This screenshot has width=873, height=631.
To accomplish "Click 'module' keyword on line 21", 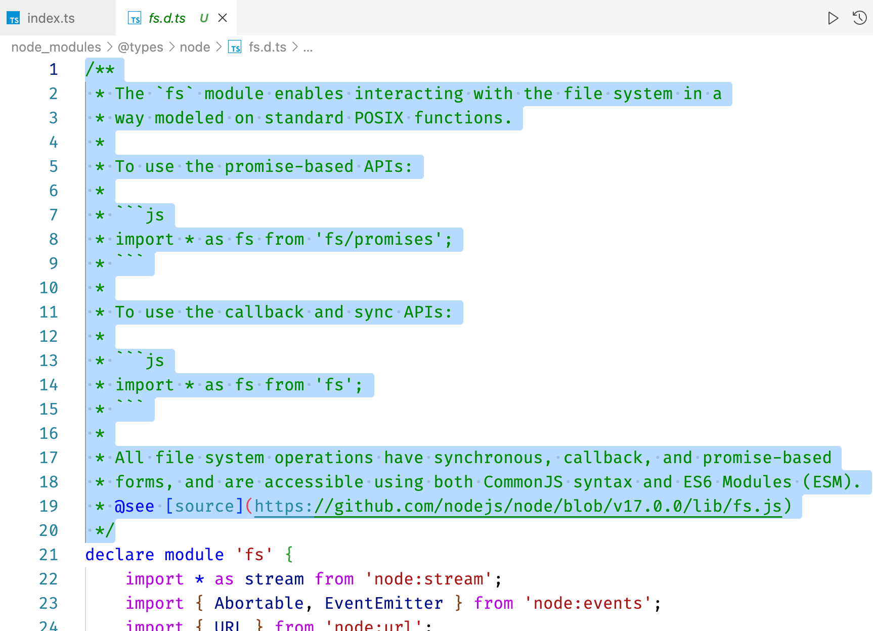I will tap(194, 555).
